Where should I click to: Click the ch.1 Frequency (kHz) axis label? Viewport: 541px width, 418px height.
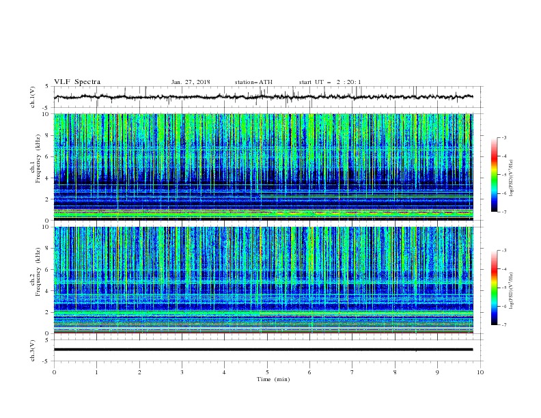36,158
